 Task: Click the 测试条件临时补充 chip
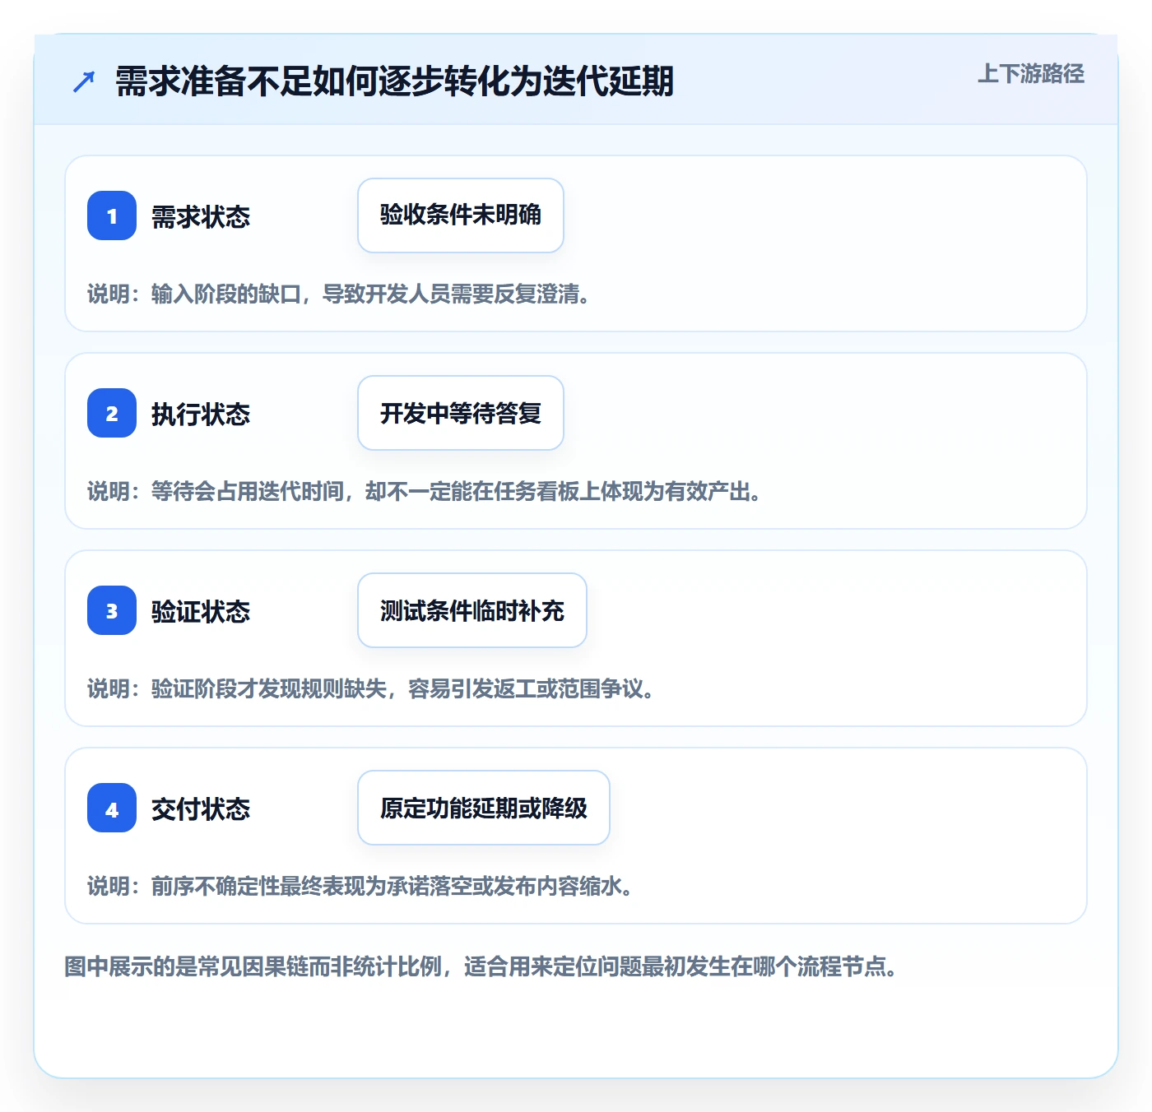point(472,610)
